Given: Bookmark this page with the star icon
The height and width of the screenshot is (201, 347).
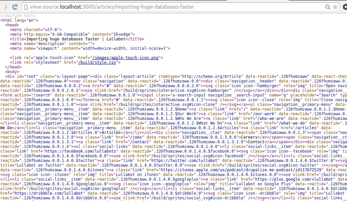Looking at the screenshot, I should (335, 7).
